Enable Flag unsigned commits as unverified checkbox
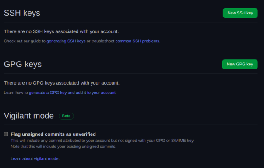The width and height of the screenshot is (264, 168). [x=6, y=134]
